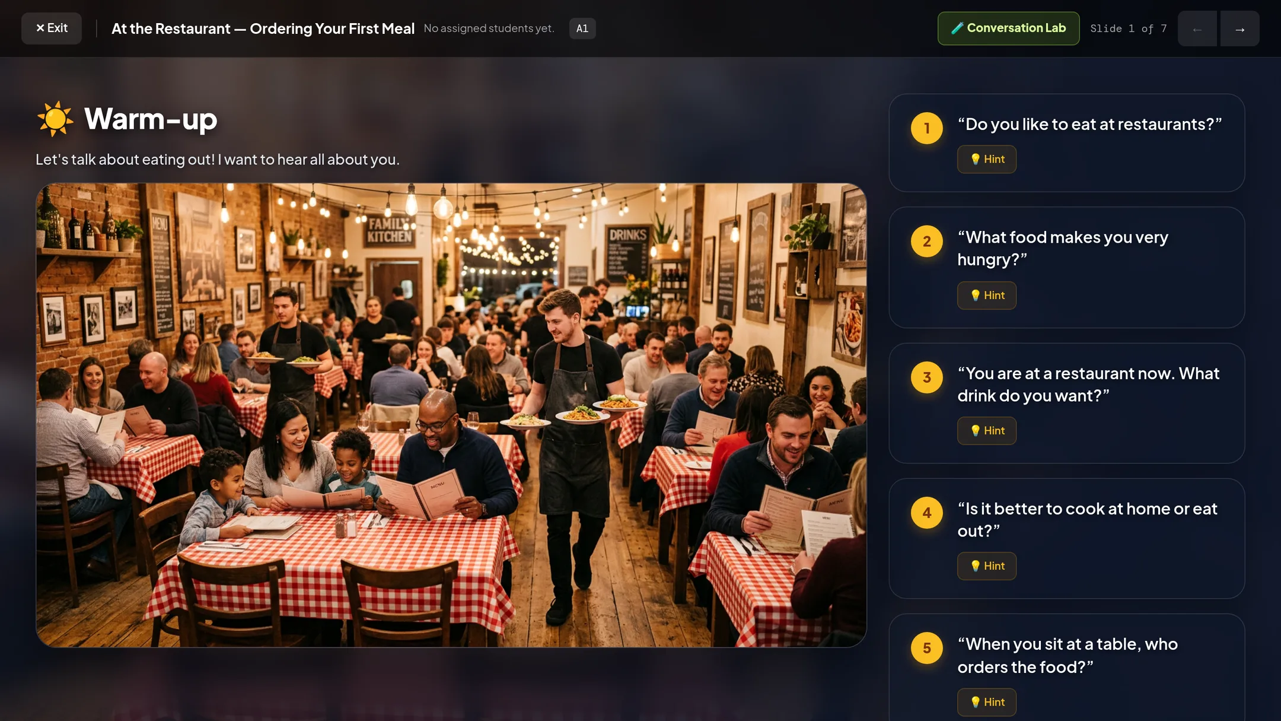Image resolution: width=1281 pixels, height=721 pixels.
Task: Show hint for "cook at home or eat out"
Action: pyautogui.click(x=987, y=566)
